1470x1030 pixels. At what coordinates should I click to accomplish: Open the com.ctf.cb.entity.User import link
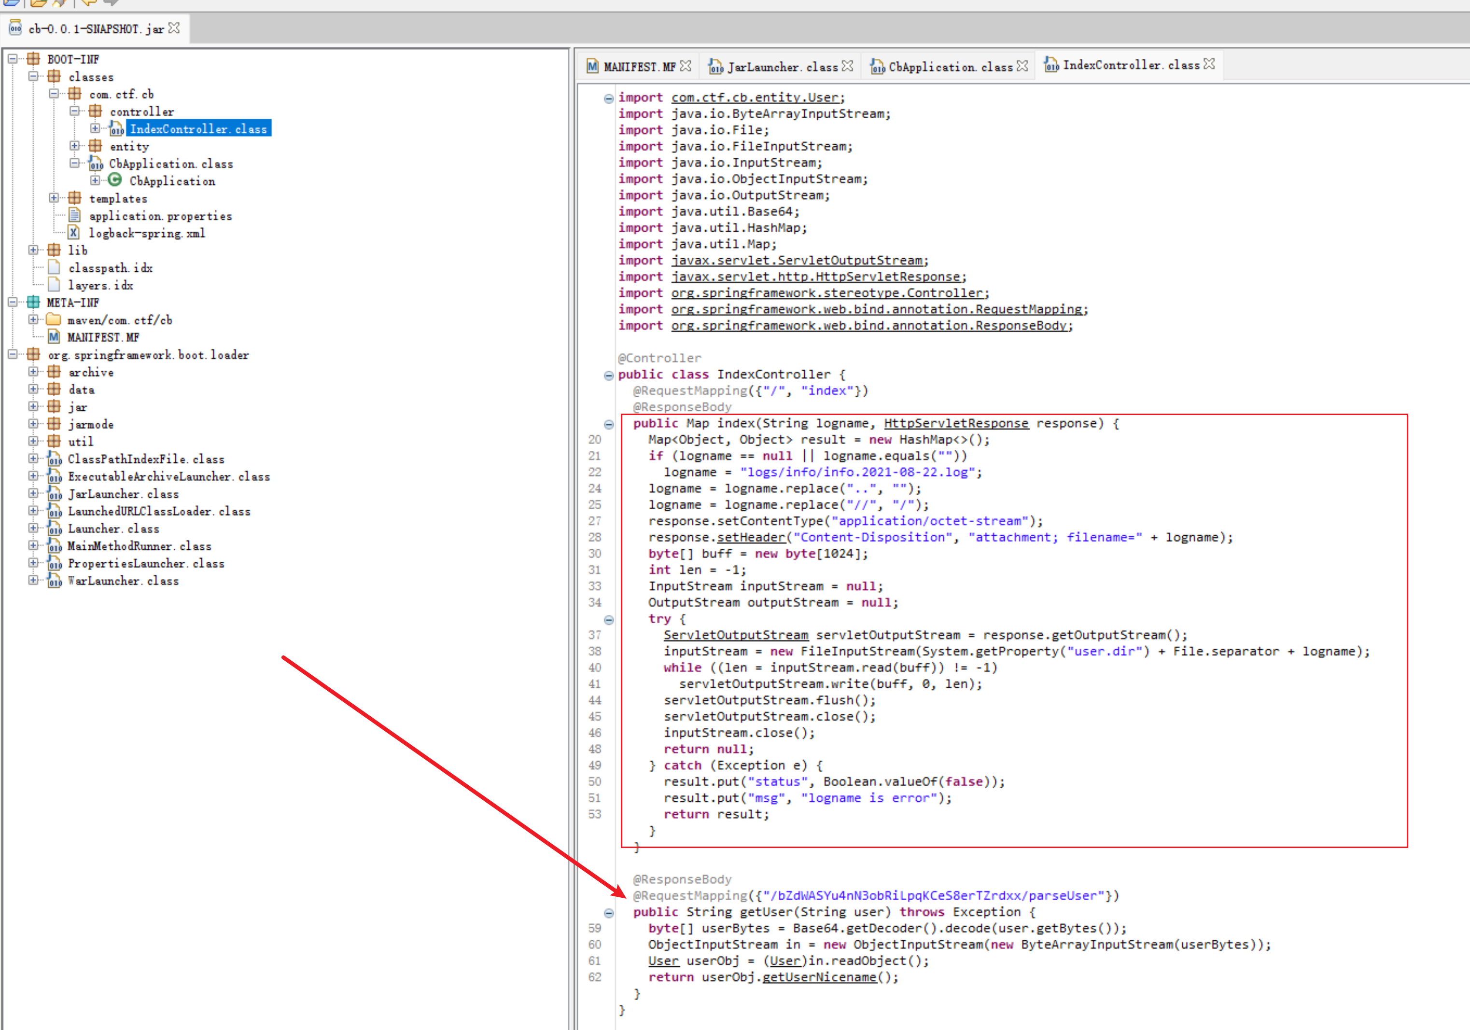coord(755,97)
